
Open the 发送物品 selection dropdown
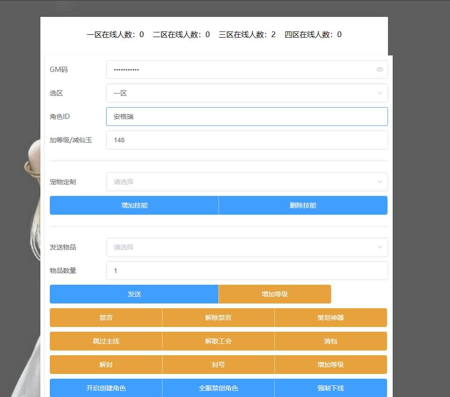click(x=247, y=247)
